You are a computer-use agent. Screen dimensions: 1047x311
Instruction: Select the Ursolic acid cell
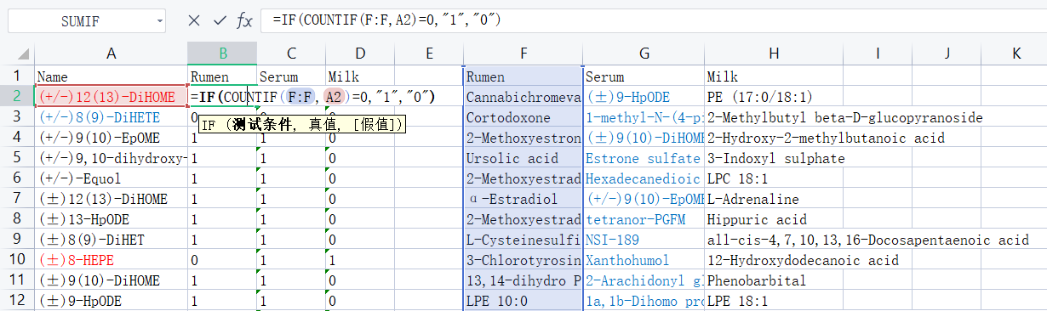point(523,158)
